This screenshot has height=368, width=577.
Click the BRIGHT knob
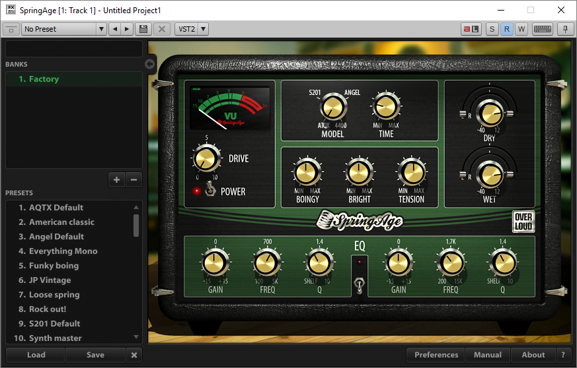[x=359, y=172]
